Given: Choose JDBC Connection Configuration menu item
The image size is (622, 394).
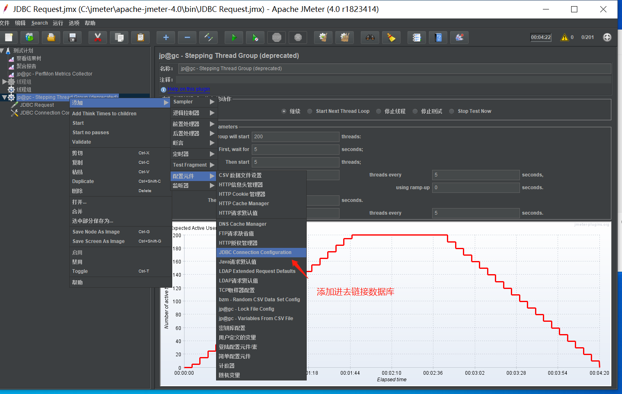Looking at the screenshot, I should pyautogui.click(x=261, y=252).
